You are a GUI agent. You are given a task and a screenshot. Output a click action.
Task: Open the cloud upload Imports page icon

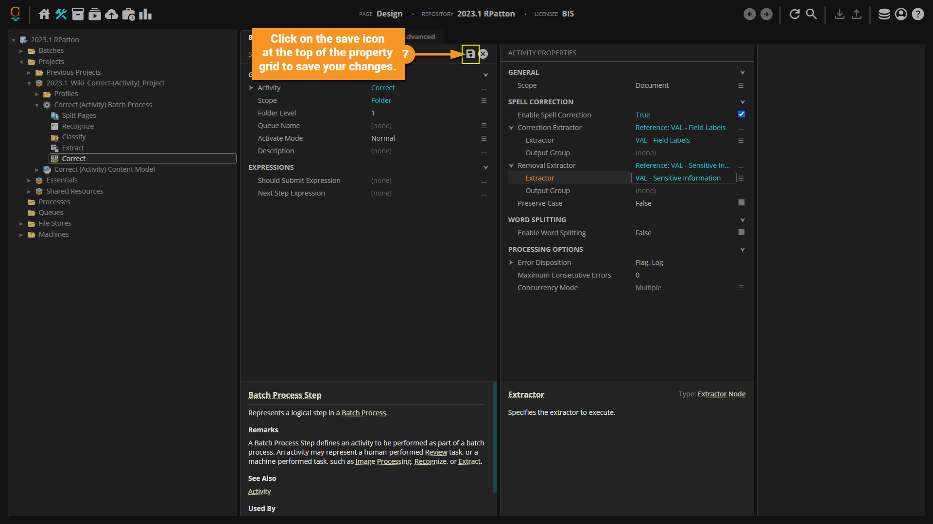pyautogui.click(x=111, y=14)
